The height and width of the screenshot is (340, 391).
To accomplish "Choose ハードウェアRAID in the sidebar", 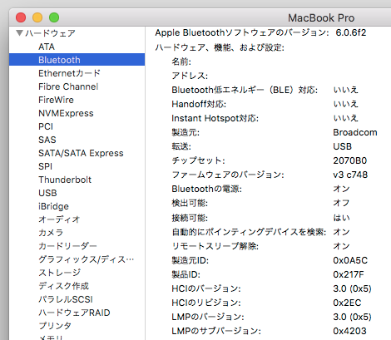I will (x=74, y=313).
